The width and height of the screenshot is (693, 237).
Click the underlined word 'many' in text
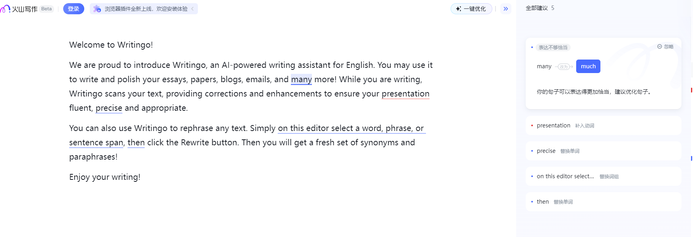click(x=301, y=79)
